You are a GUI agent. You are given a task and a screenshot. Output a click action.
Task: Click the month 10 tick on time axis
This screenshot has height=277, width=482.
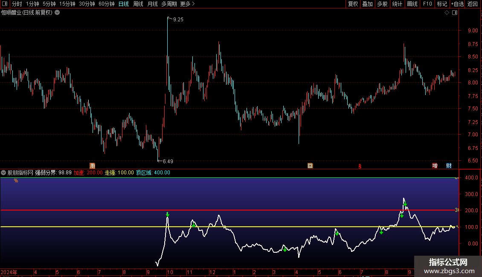[x=170, y=272]
